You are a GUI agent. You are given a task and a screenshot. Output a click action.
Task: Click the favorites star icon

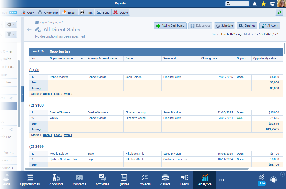[263, 4]
